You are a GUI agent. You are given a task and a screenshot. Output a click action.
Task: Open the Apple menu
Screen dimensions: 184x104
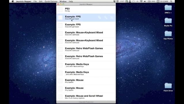click(x=13, y=1)
